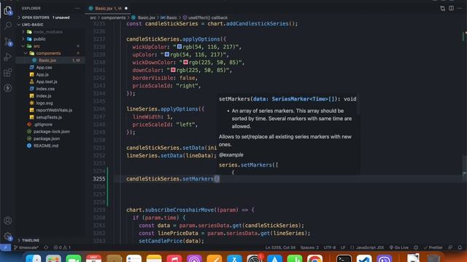Change the UTF-8 file encoding

coord(329,247)
